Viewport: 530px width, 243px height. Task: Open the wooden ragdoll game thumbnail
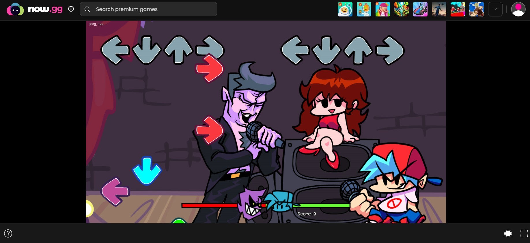477,9
